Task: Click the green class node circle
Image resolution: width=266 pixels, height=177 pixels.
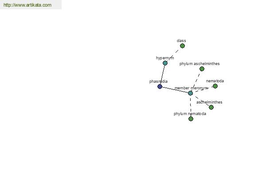Action: coord(182,46)
